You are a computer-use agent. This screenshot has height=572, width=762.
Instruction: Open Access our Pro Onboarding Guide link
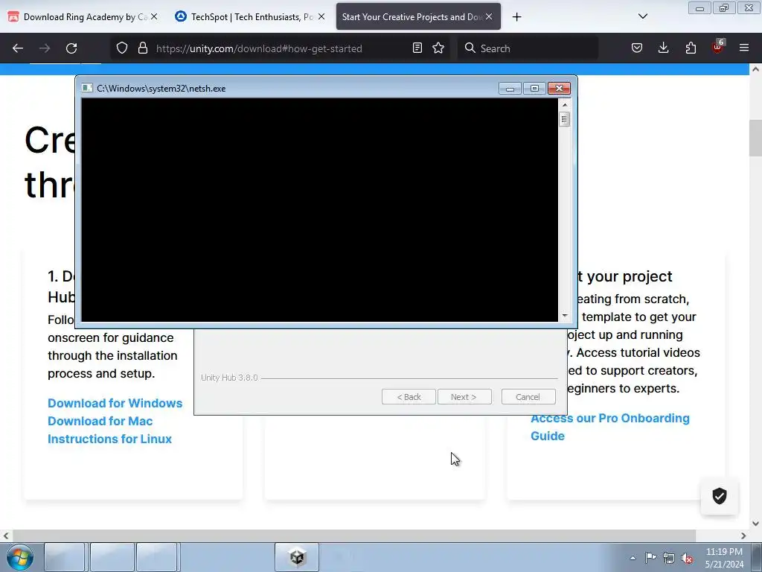click(x=610, y=427)
